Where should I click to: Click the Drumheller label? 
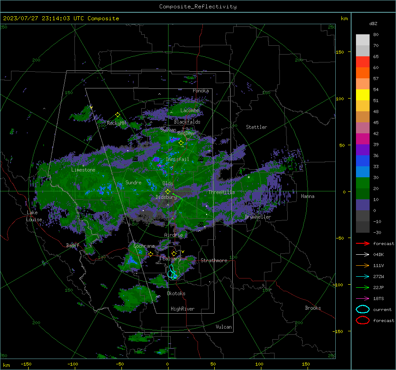coord(258,217)
